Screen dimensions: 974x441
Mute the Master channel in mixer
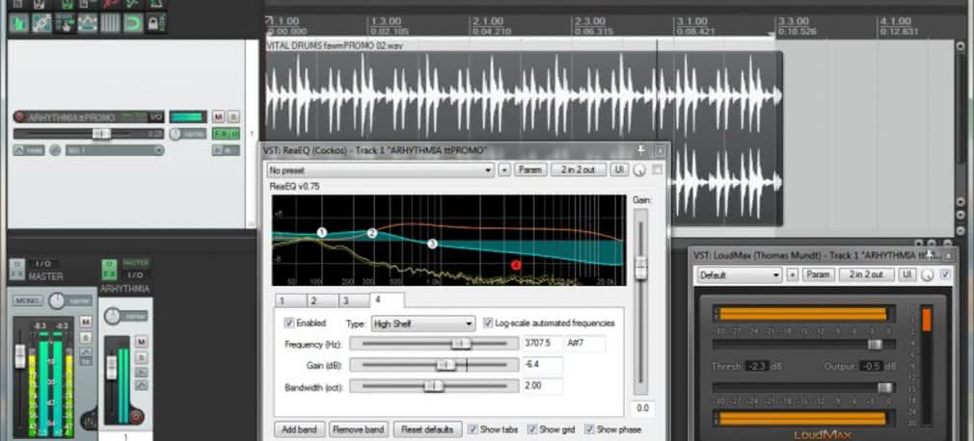[x=86, y=322]
